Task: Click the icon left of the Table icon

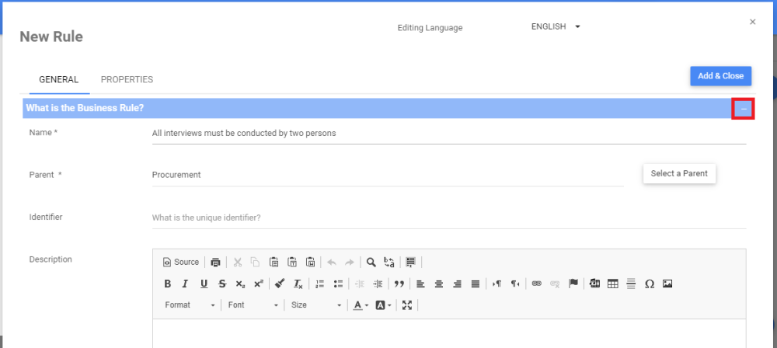Action: point(594,284)
